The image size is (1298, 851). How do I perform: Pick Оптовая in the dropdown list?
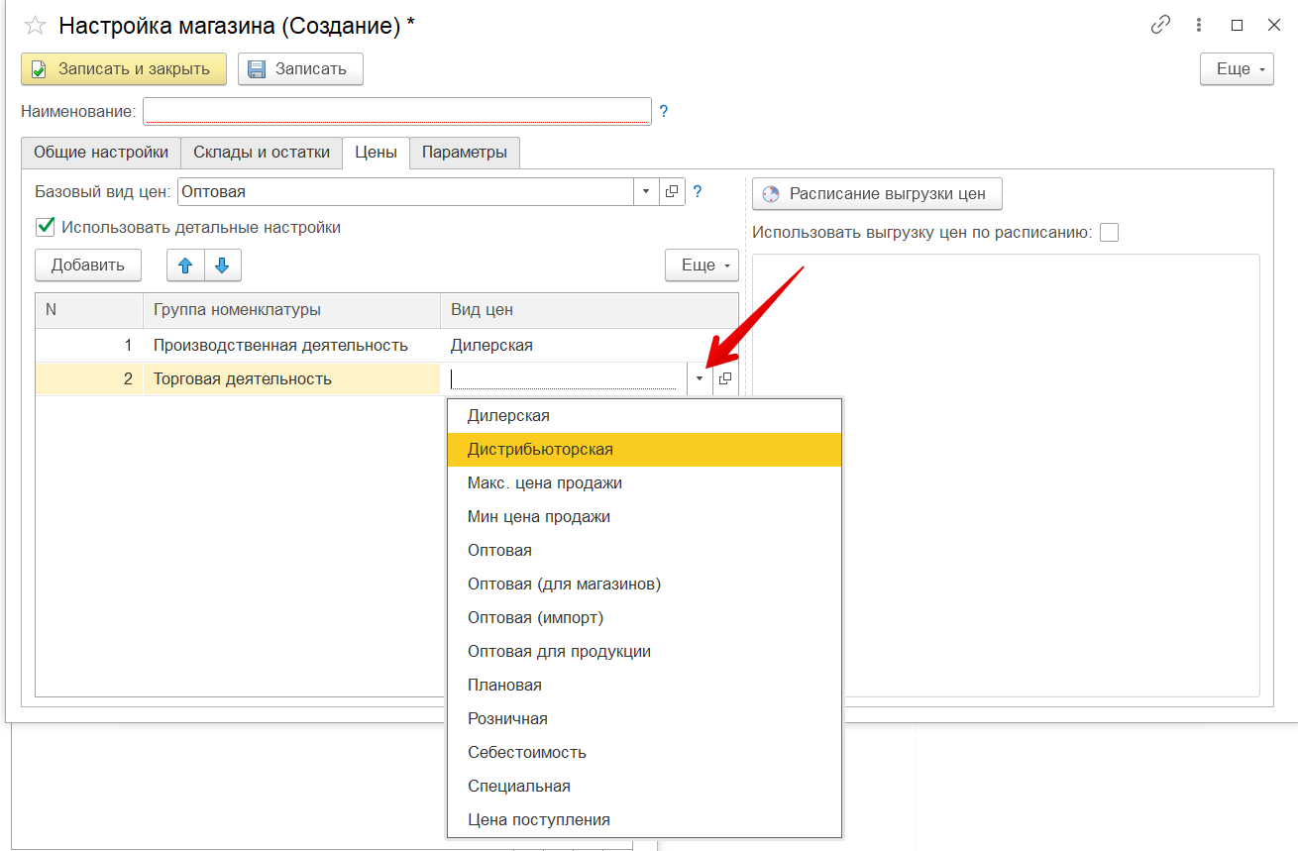644,551
